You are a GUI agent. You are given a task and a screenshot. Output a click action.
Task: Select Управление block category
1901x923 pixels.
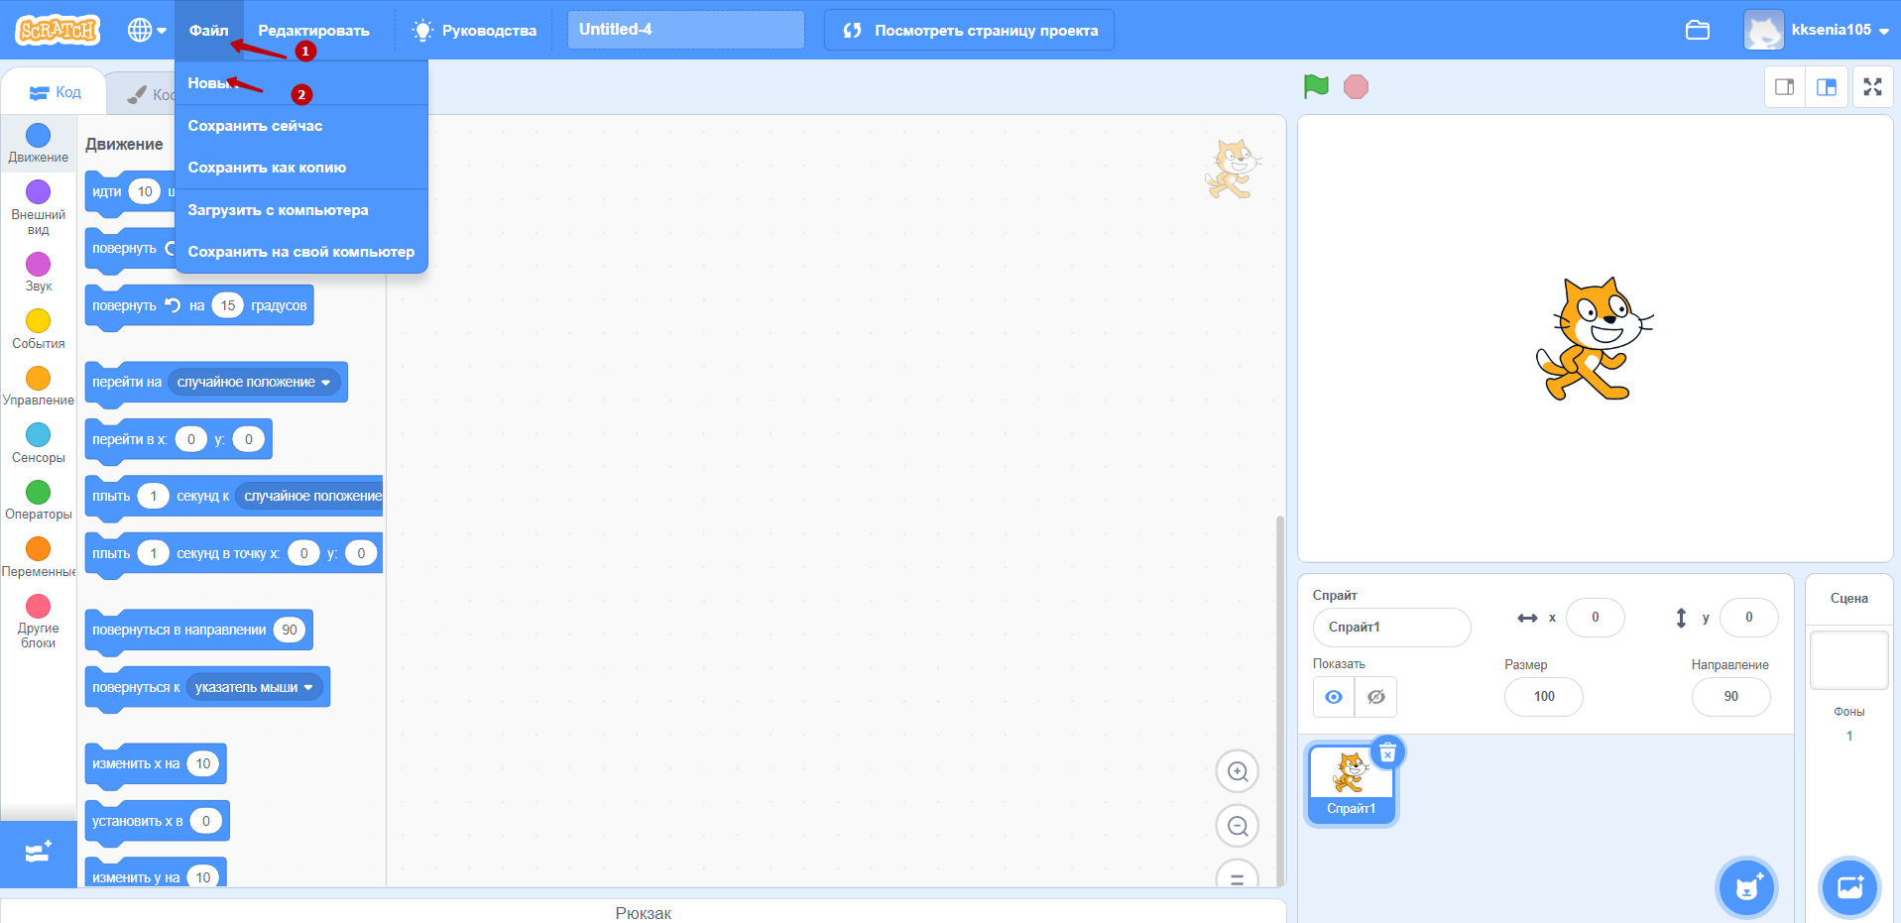(38, 387)
